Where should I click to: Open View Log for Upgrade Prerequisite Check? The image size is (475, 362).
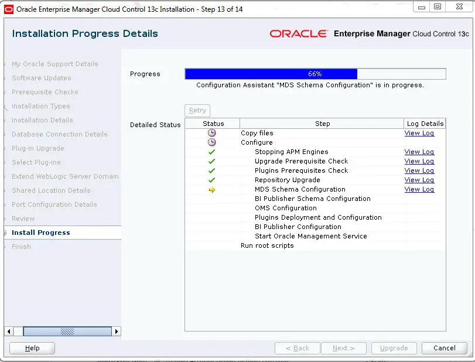419,161
